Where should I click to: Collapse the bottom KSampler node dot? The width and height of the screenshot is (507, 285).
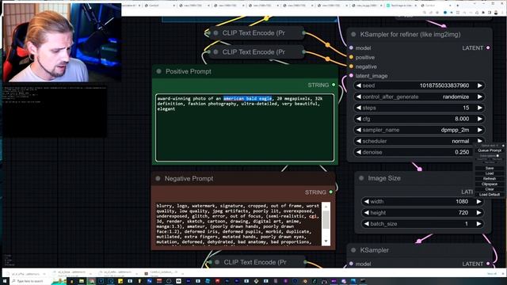353,250
